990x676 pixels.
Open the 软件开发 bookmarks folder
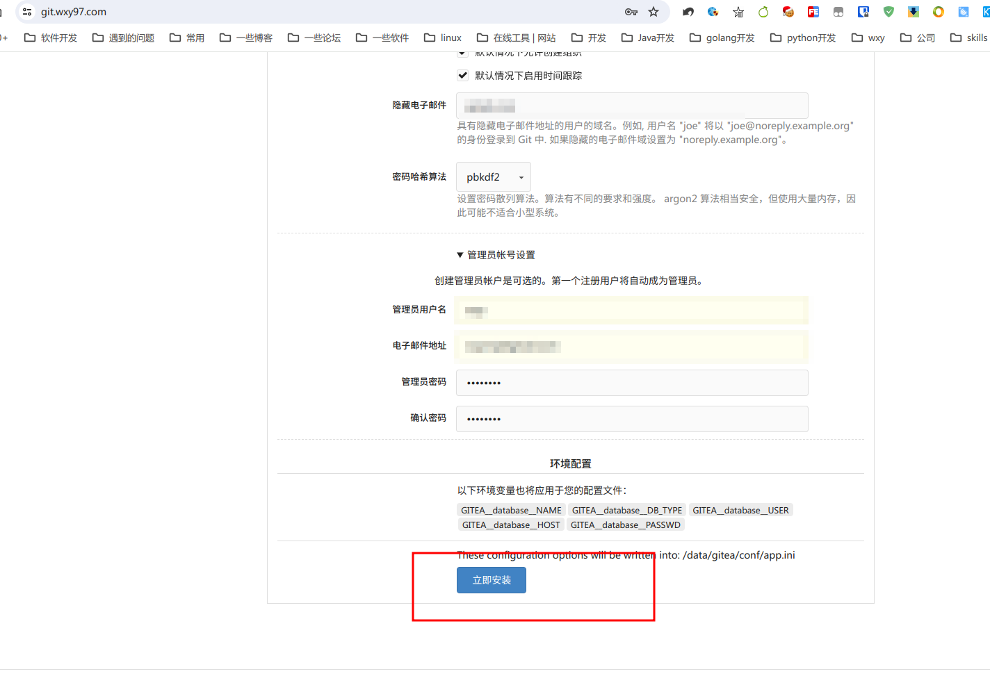(x=51, y=38)
